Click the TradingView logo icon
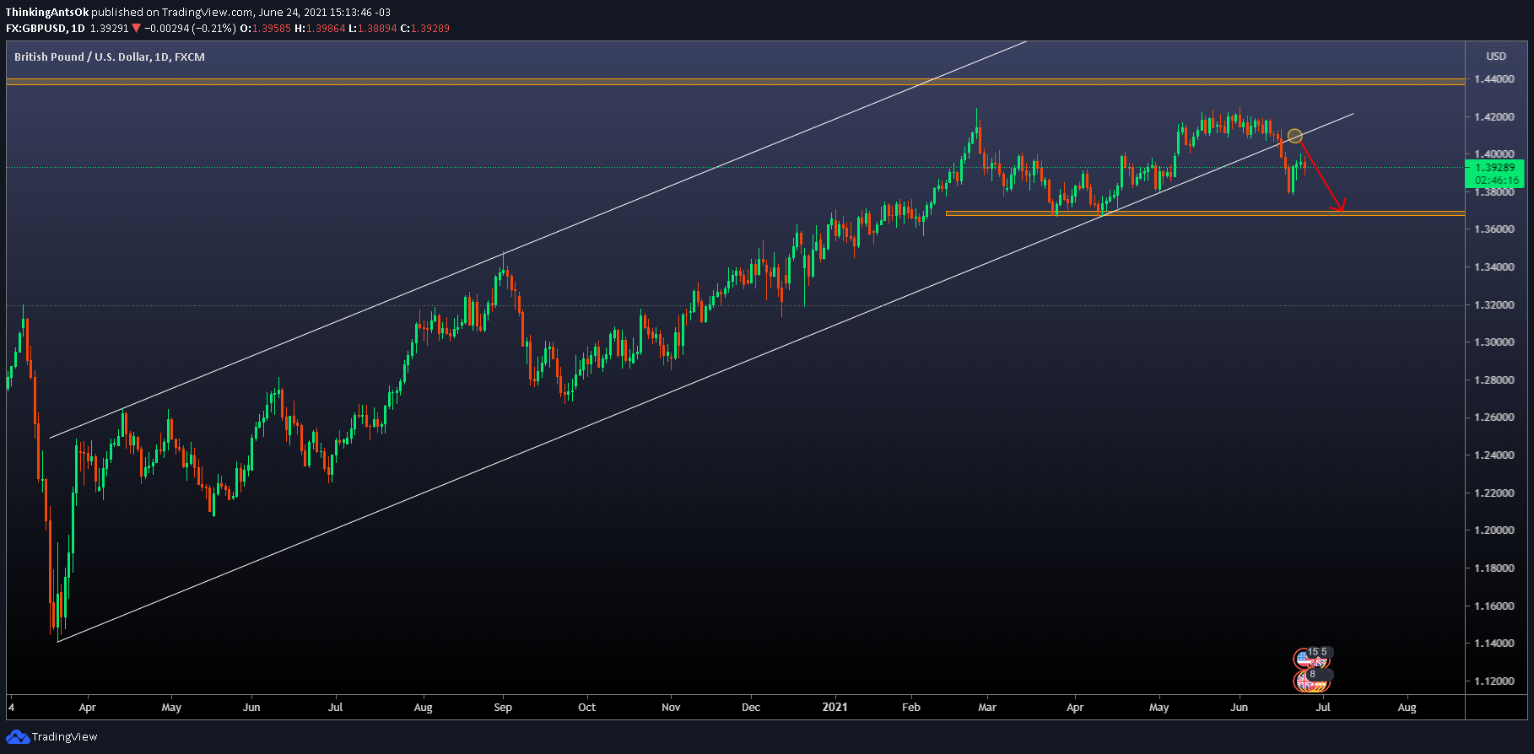 click(17, 737)
